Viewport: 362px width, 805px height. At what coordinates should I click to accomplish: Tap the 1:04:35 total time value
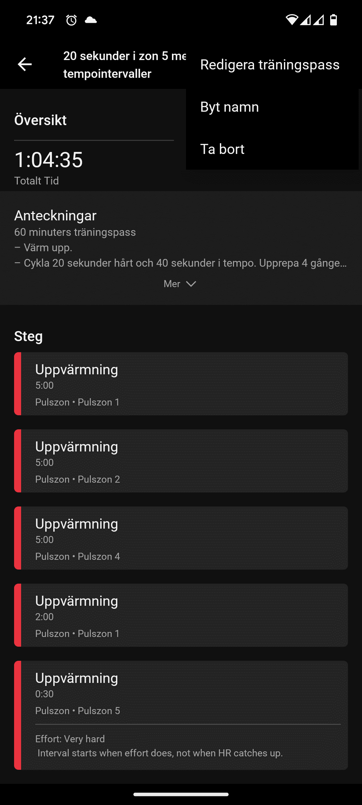point(49,159)
